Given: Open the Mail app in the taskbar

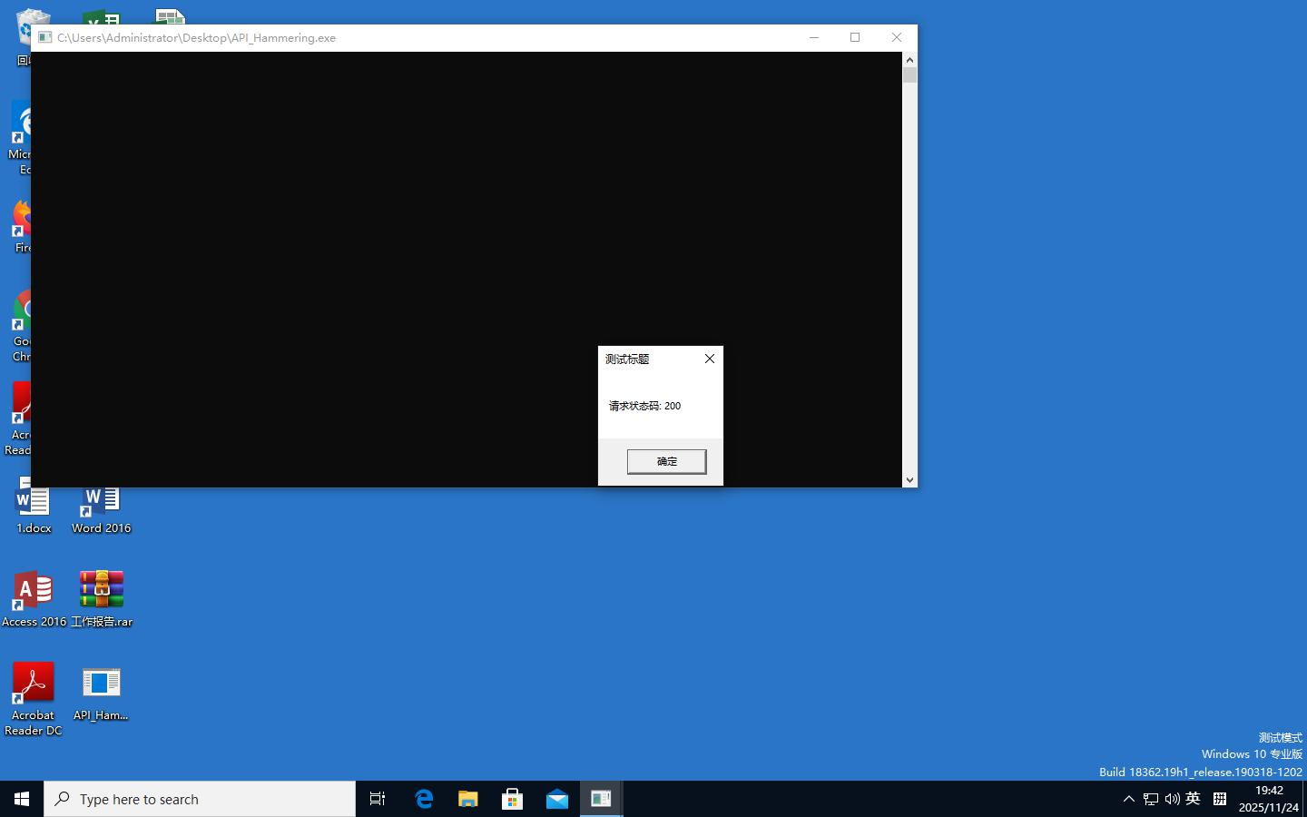Looking at the screenshot, I should tap(556, 799).
